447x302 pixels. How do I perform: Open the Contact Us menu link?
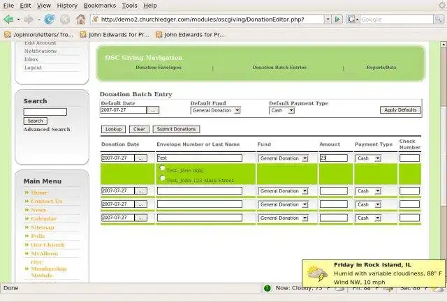coord(47,202)
